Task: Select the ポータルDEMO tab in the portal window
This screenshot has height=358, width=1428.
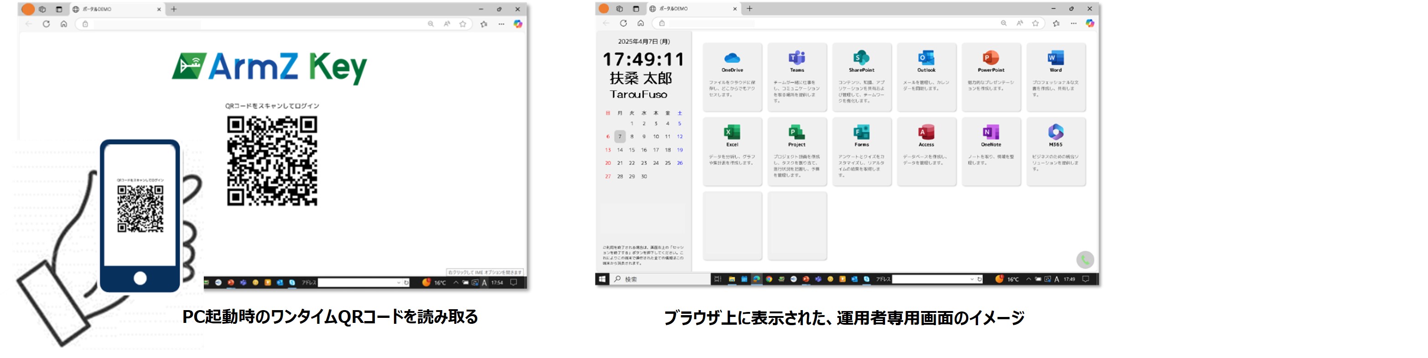Action: 693,8
